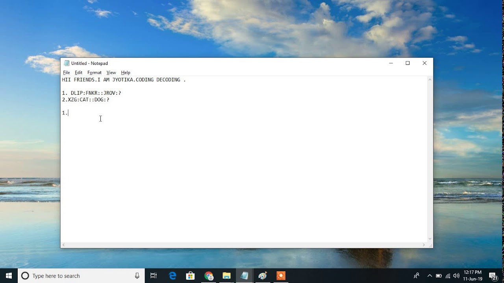Open the Format menu
504x283 pixels.
[x=94, y=73]
